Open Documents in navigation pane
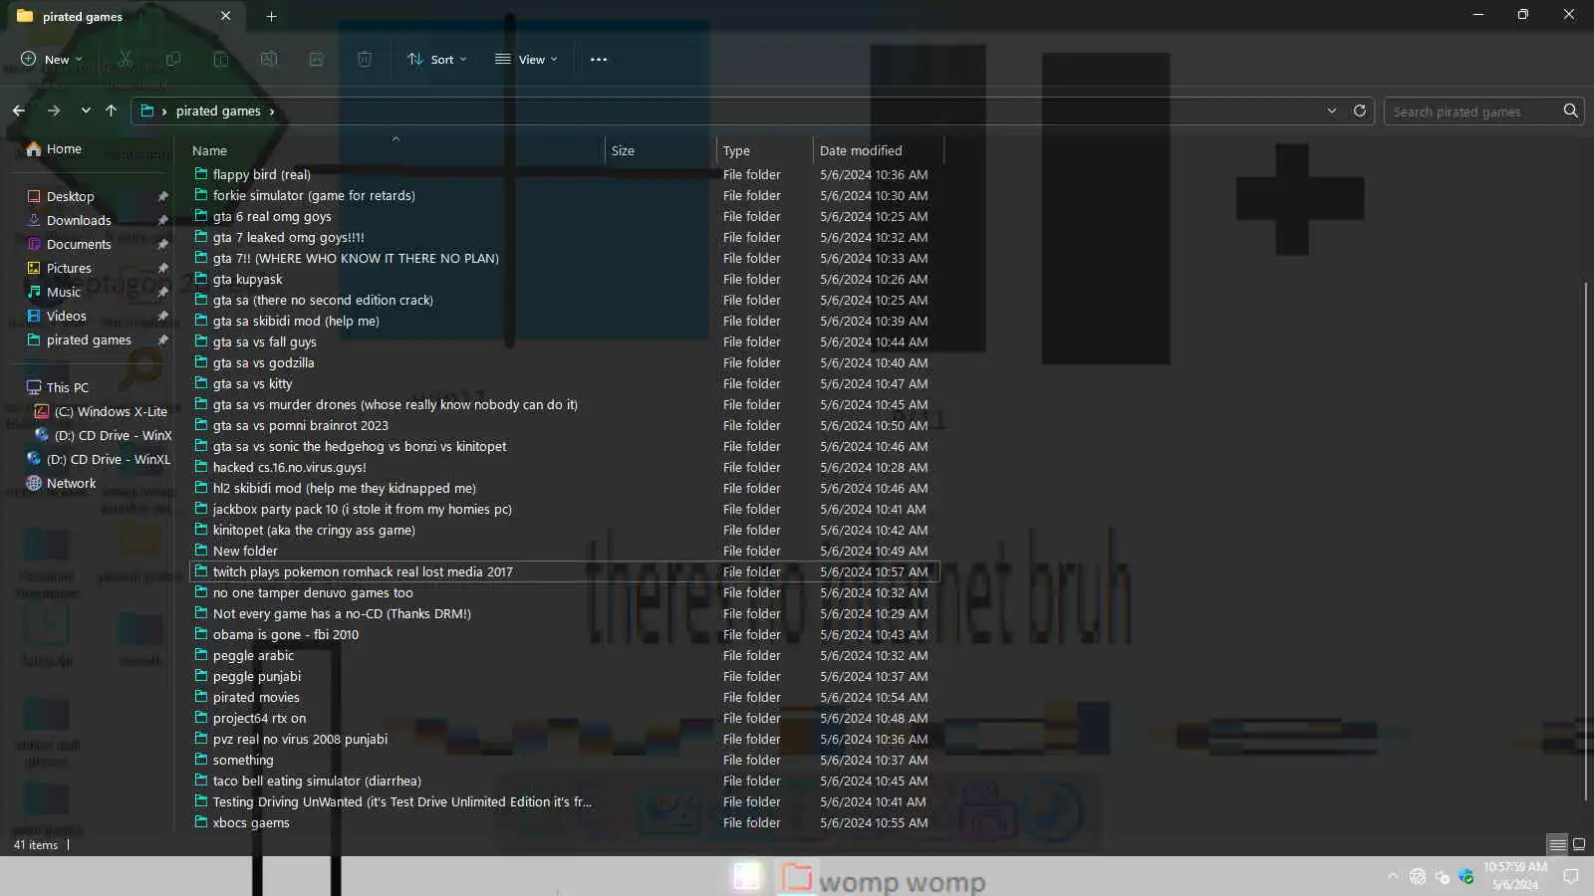1594x896 pixels. tap(79, 245)
